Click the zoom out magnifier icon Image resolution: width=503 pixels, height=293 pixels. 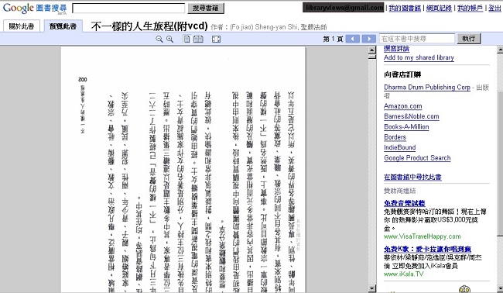pyautogui.click(x=159, y=39)
